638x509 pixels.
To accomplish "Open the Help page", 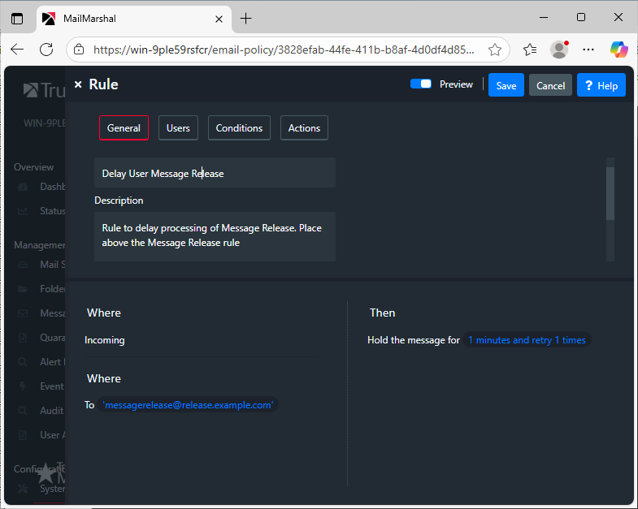I will tap(601, 85).
